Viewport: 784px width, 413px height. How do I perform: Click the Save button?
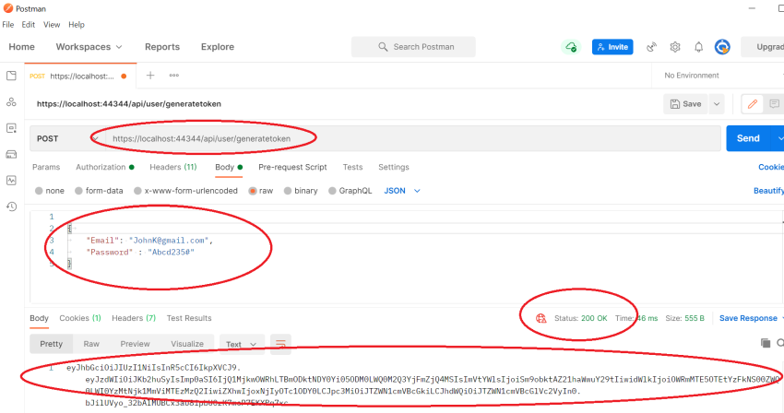(686, 104)
